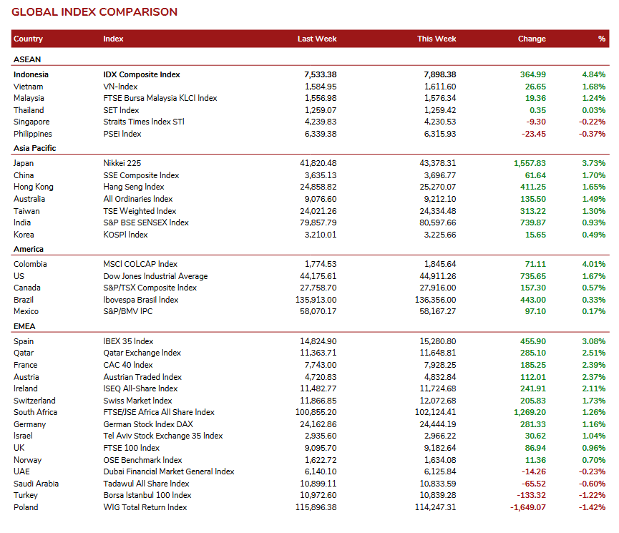Click the 'Indonesia' country cell
619x533 pixels.
coord(31,74)
